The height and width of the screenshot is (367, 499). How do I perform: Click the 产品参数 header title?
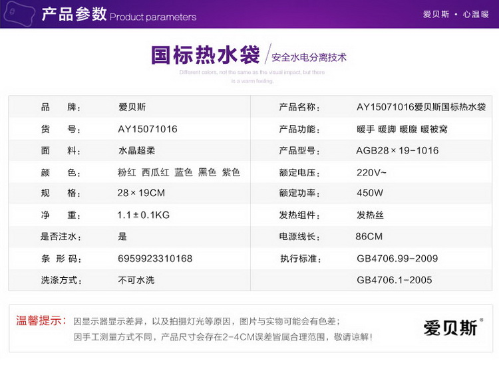click(74, 14)
